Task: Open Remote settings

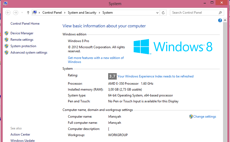Action: (22, 40)
